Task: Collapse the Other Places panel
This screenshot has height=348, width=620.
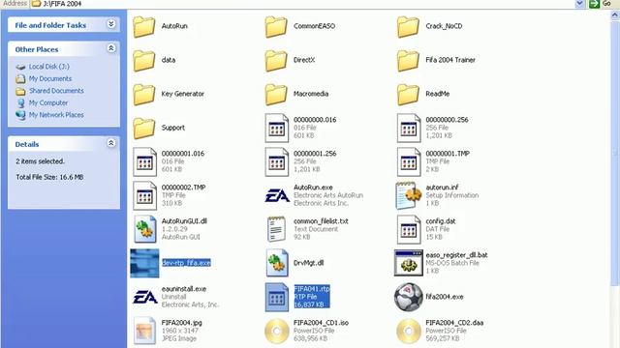Action: click(x=111, y=48)
